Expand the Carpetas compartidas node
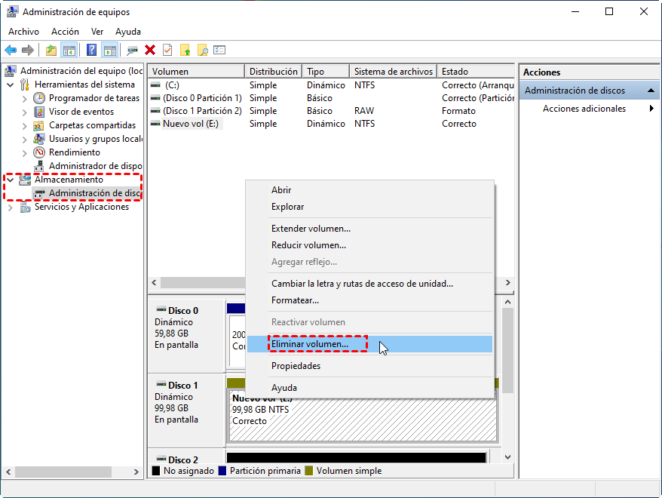 point(24,126)
